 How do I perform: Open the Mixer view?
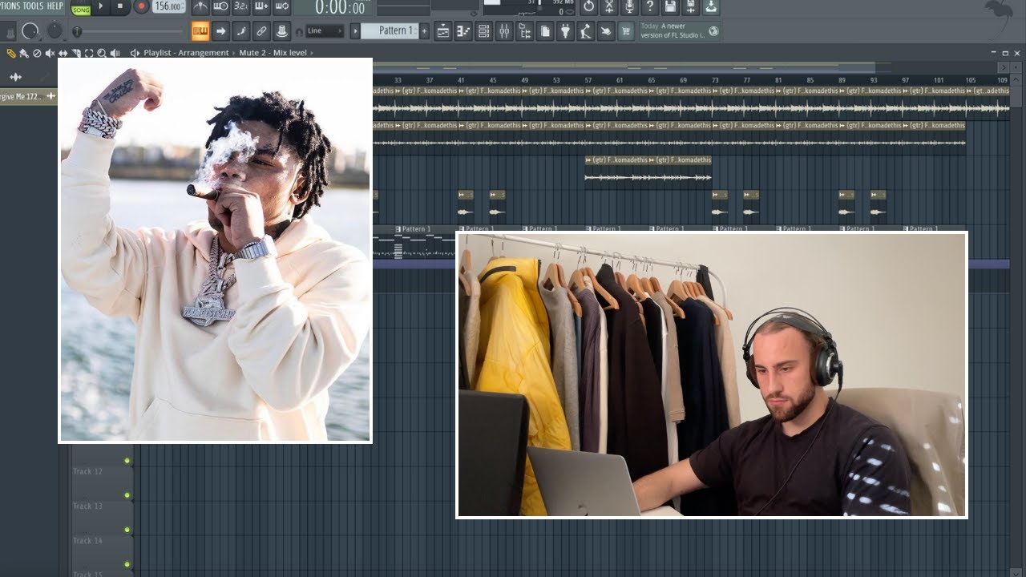tap(504, 31)
